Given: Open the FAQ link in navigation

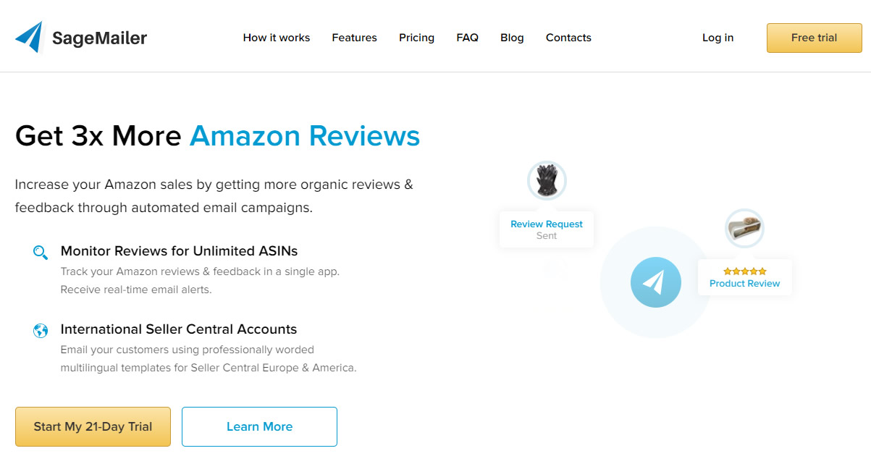Looking at the screenshot, I should (x=468, y=38).
